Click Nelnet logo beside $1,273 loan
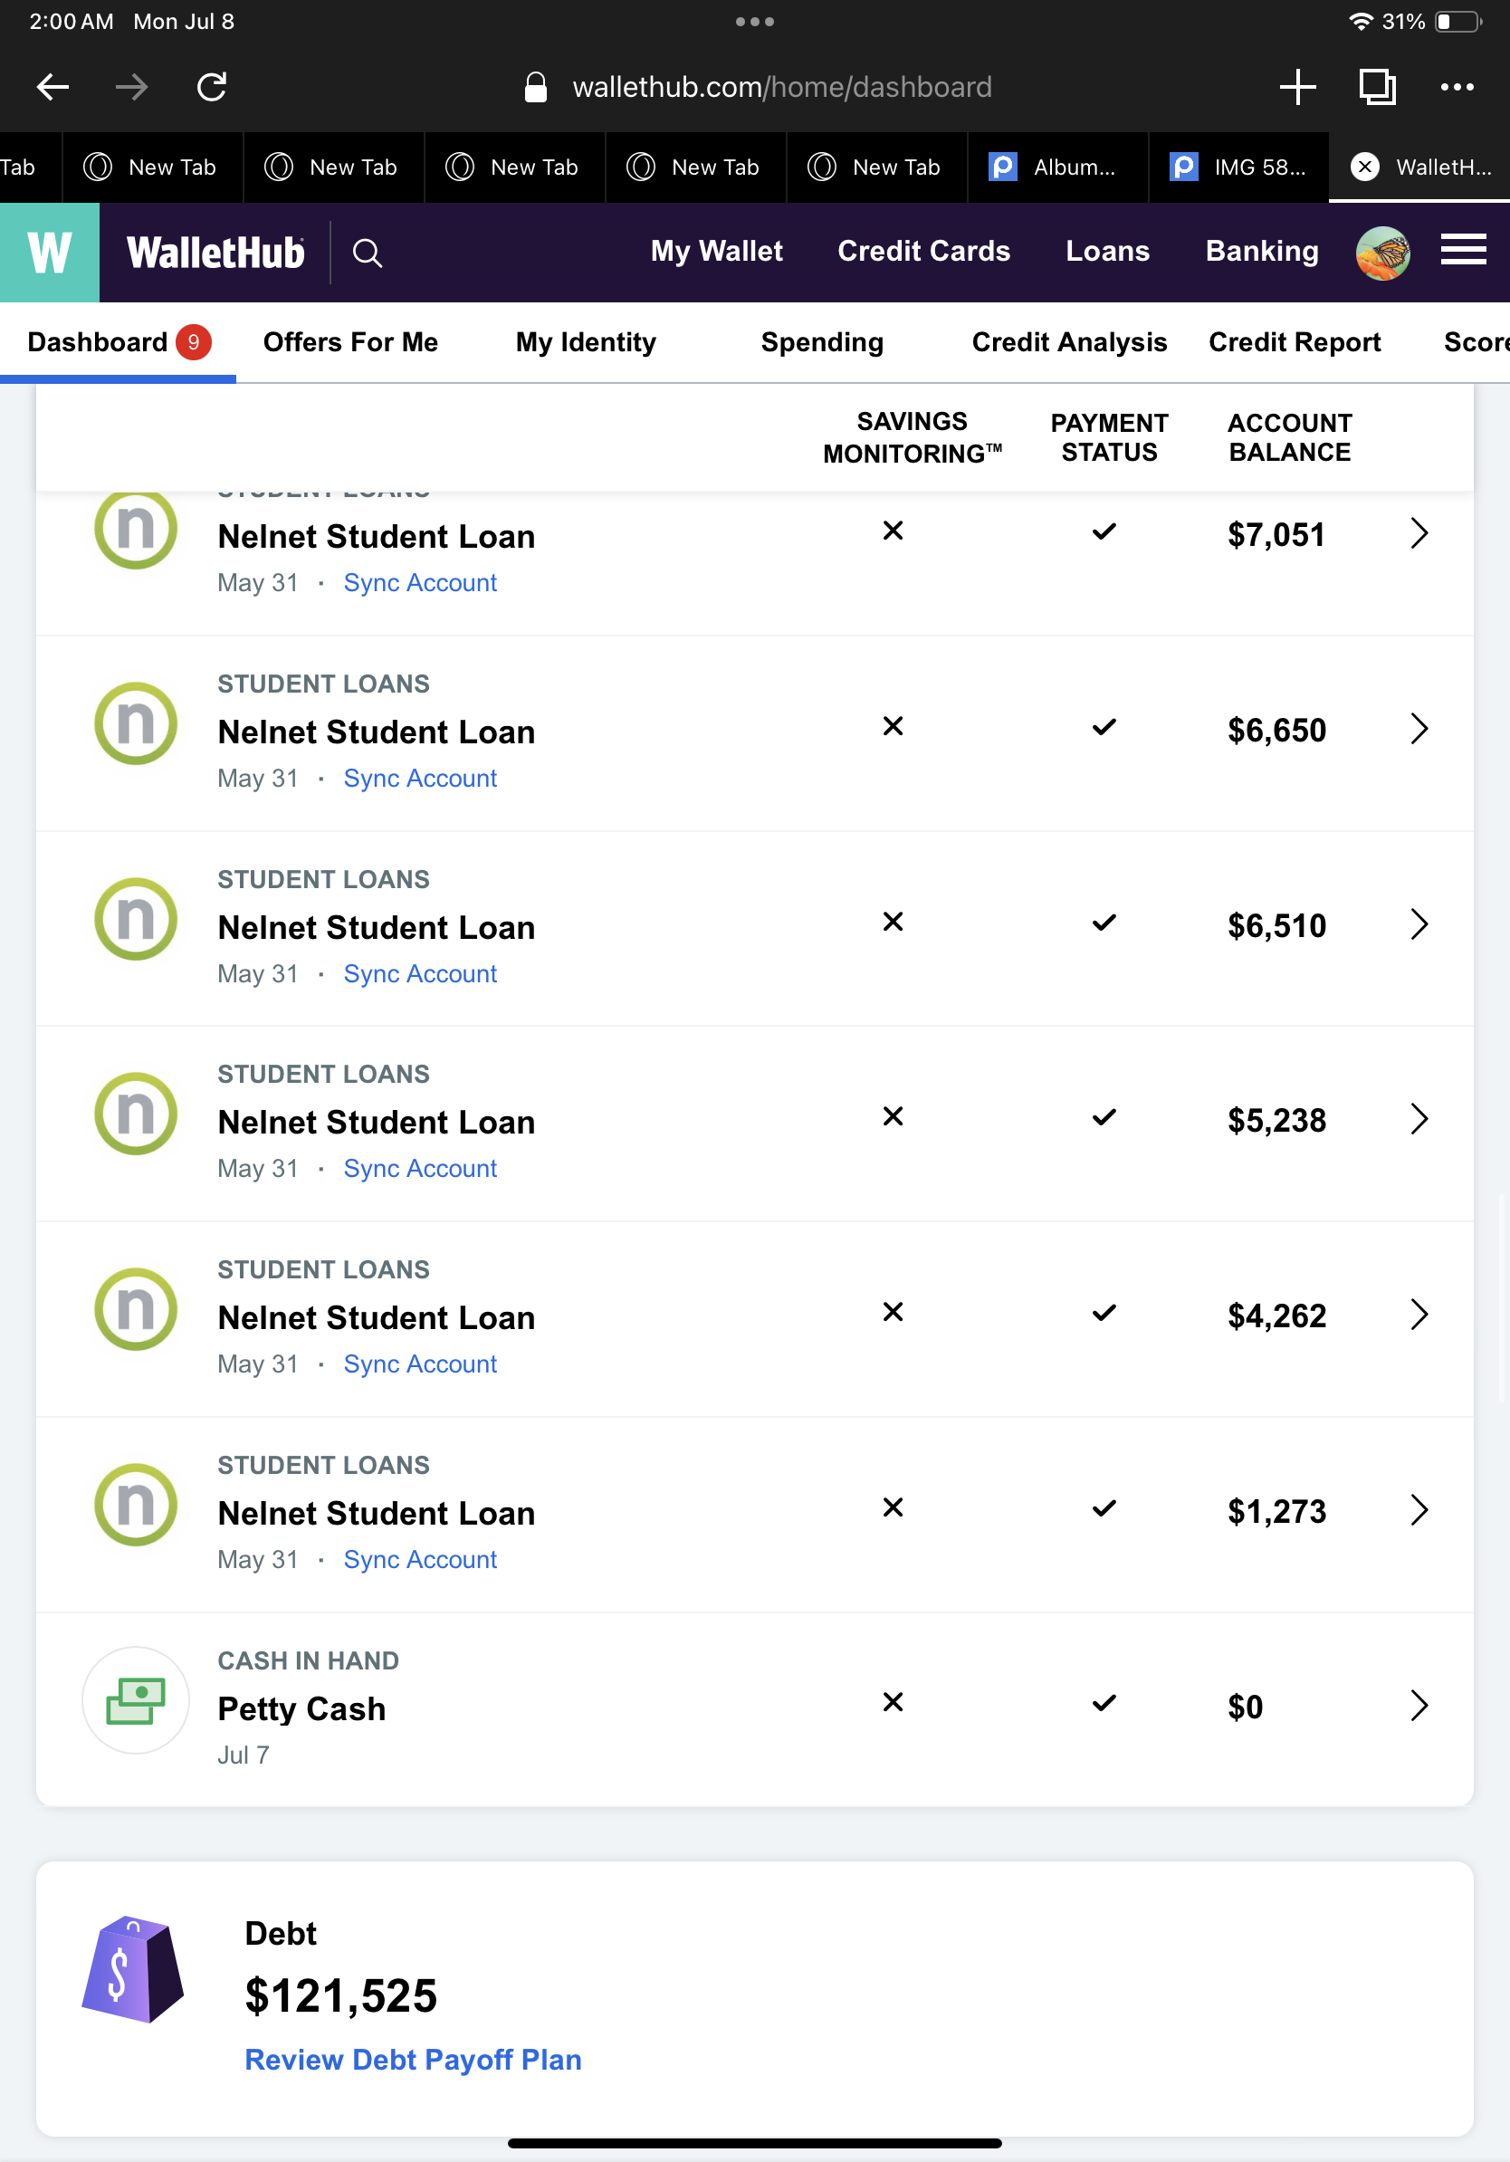 tap(136, 1505)
